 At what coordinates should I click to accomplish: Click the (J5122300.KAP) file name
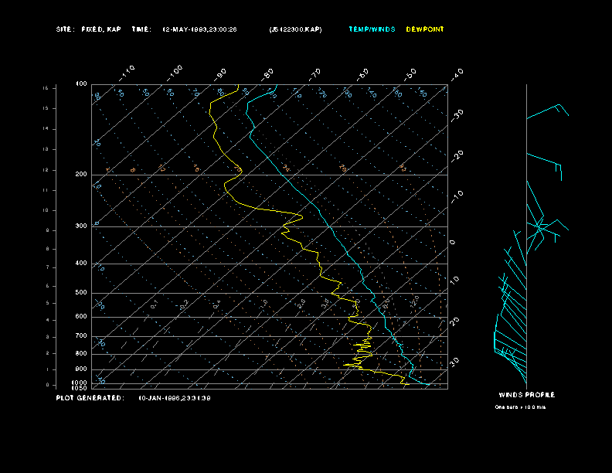(295, 29)
